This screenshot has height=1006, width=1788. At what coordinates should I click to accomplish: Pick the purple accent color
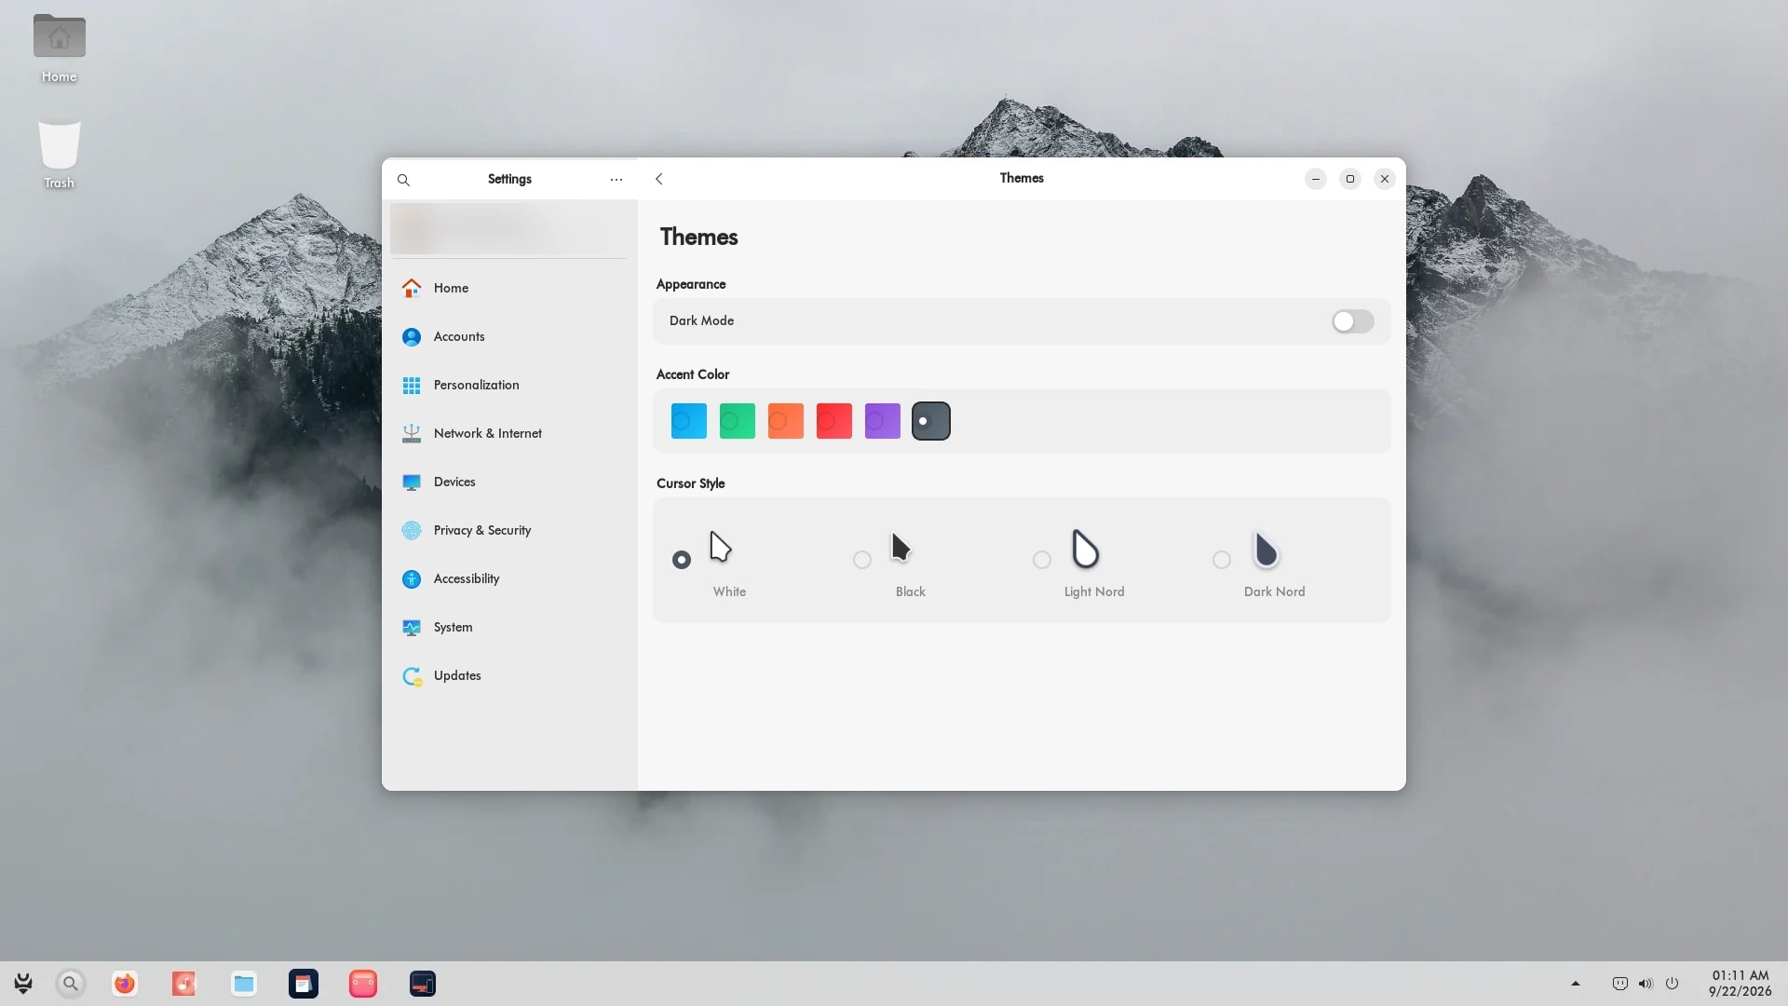[x=883, y=421]
